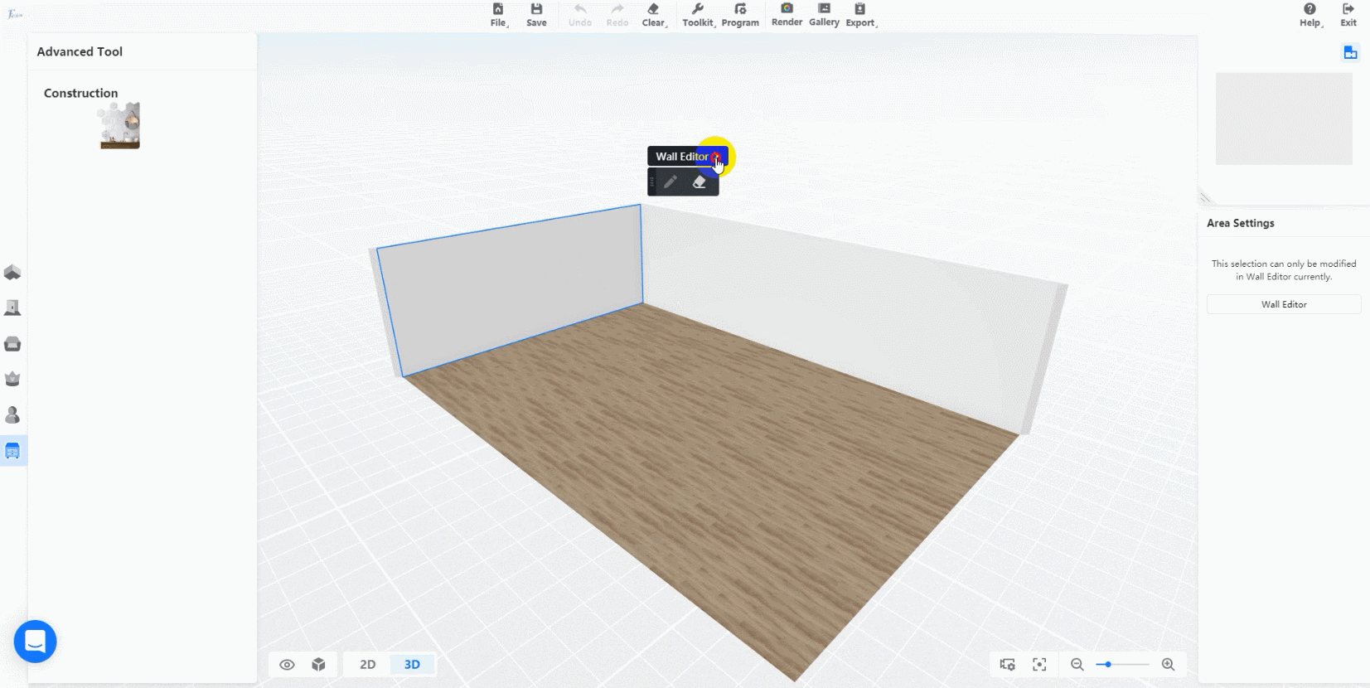Viewport: 1370px width, 688px height.
Task: Click the Undo arrow in the toolbar
Action: (x=580, y=15)
